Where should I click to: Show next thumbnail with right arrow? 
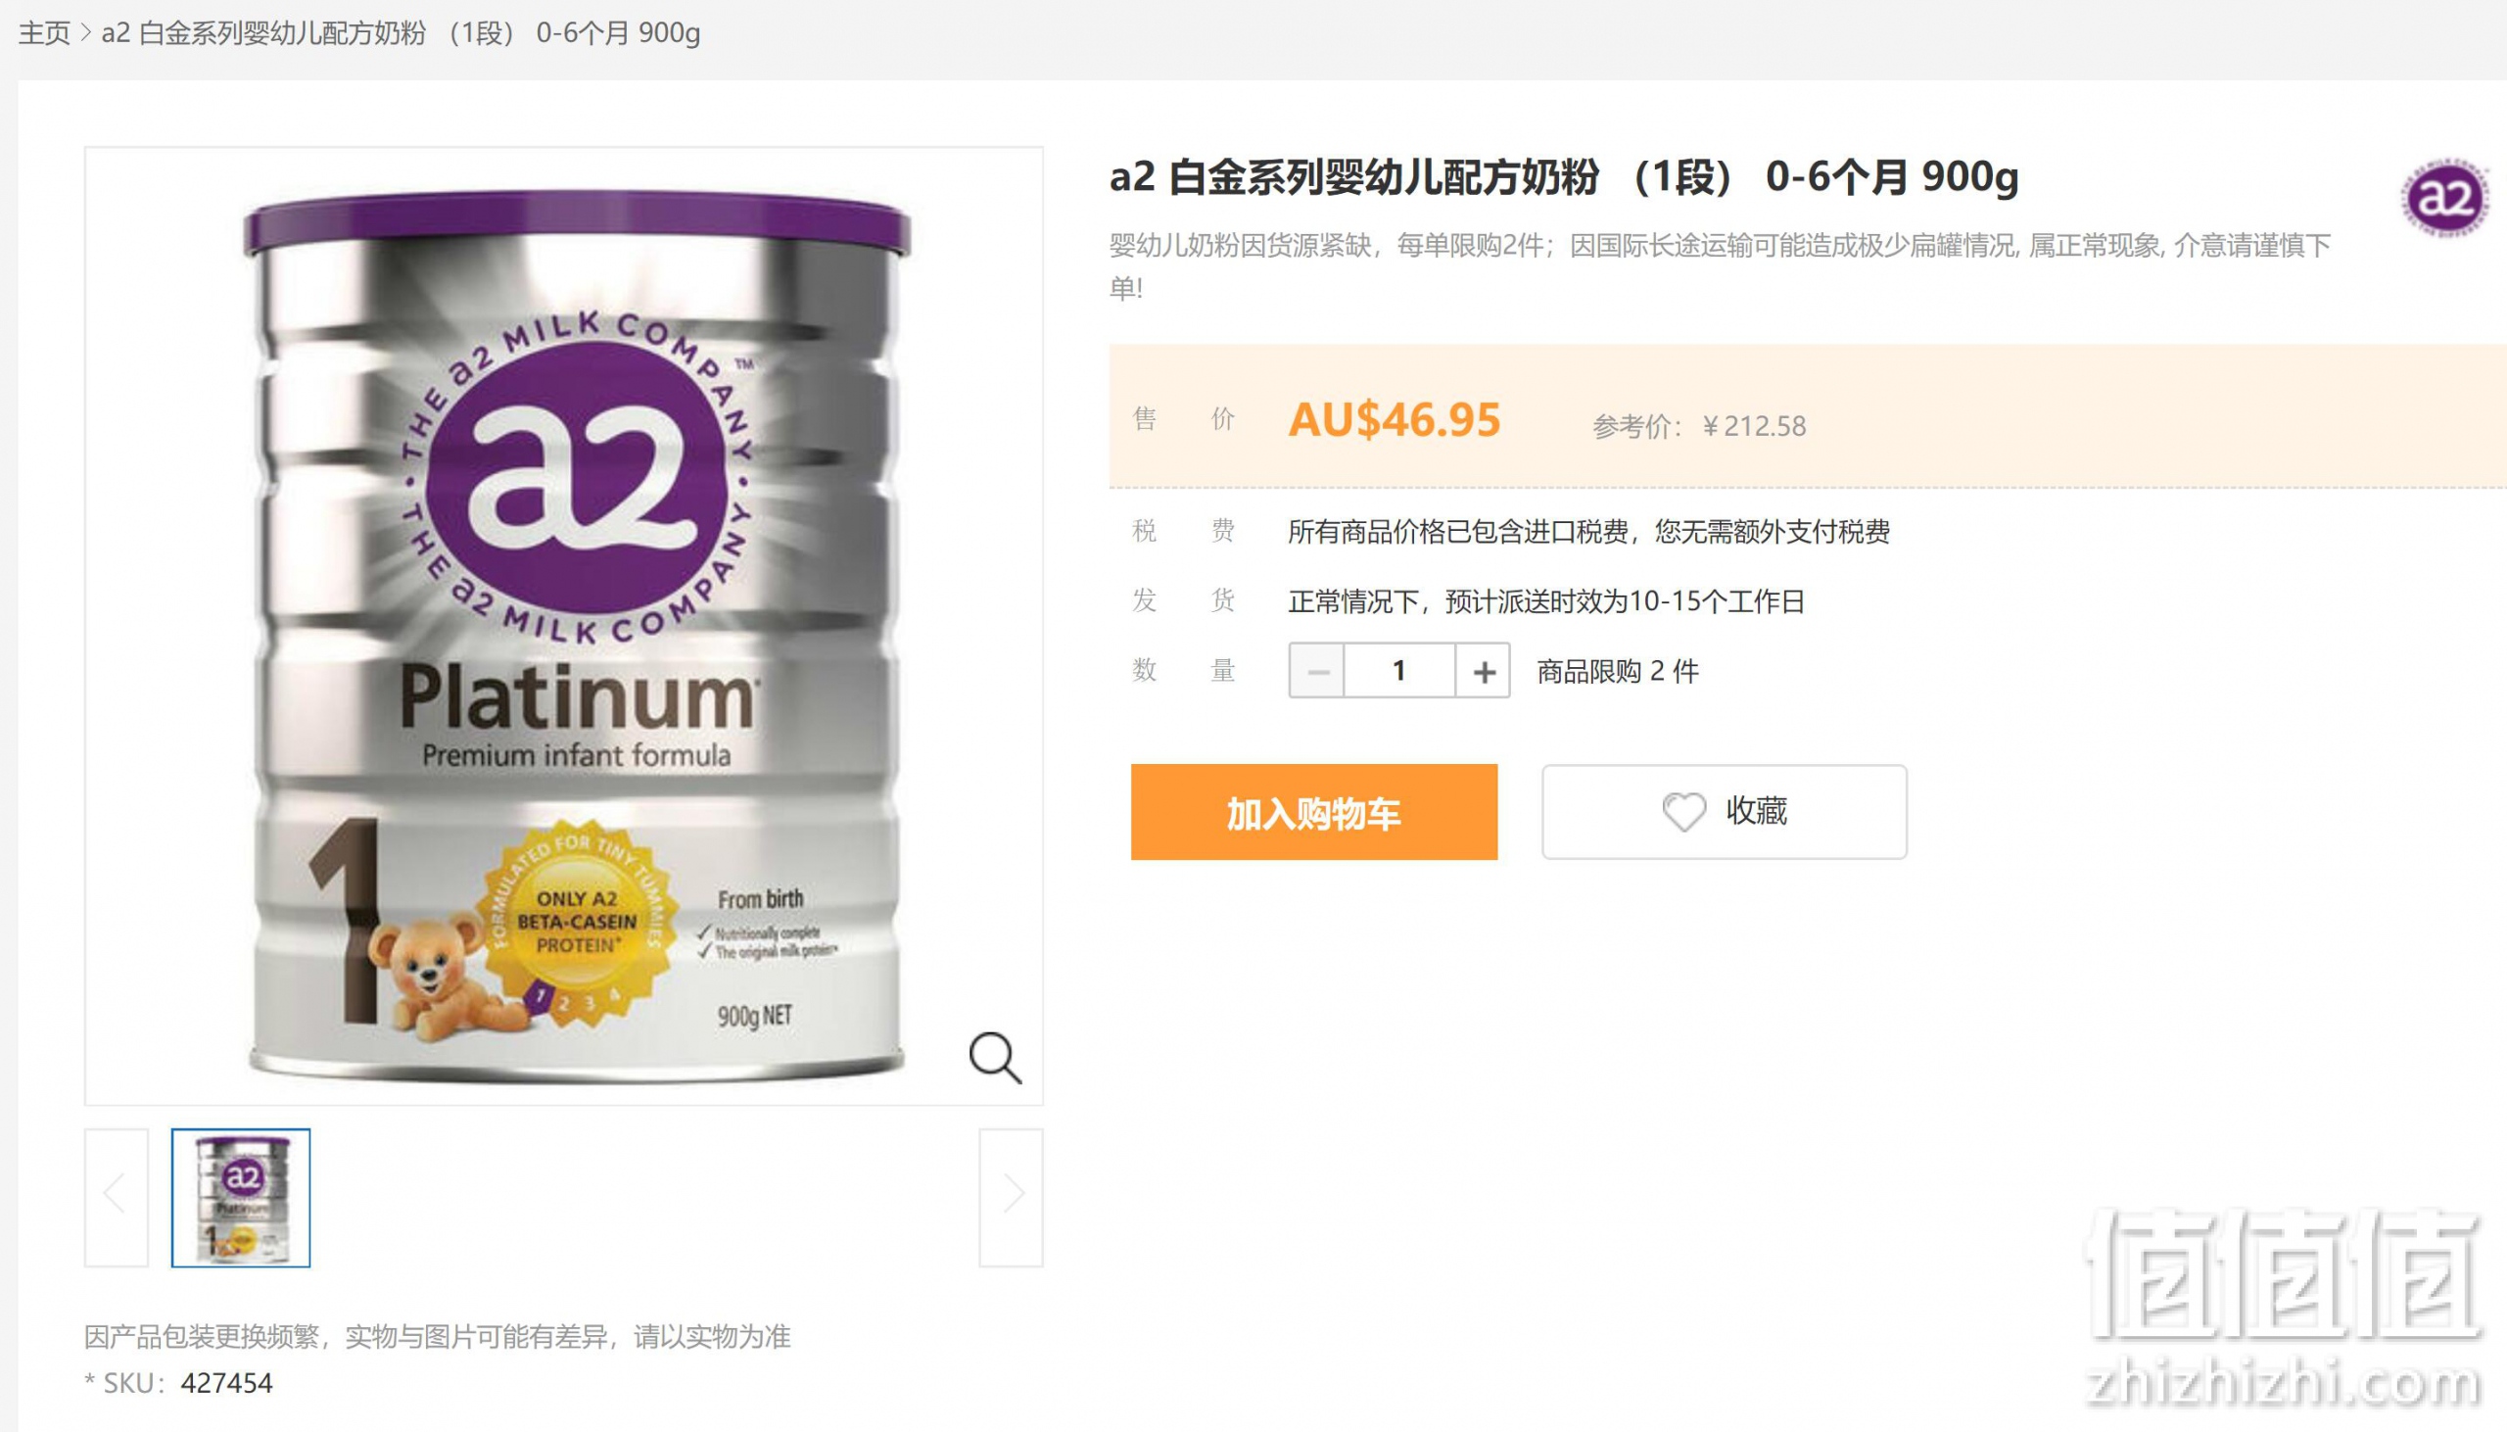(1011, 1197)
